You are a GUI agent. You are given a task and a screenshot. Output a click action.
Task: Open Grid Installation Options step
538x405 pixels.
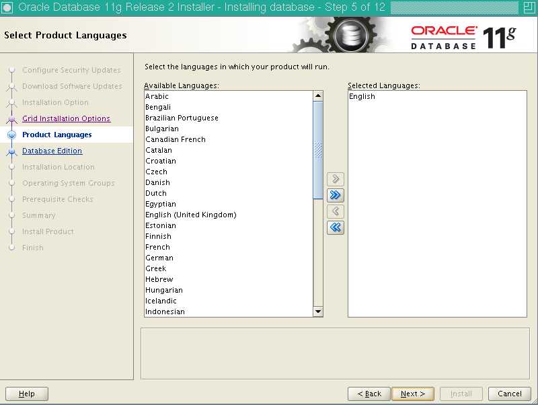click(x=66, y=118)
